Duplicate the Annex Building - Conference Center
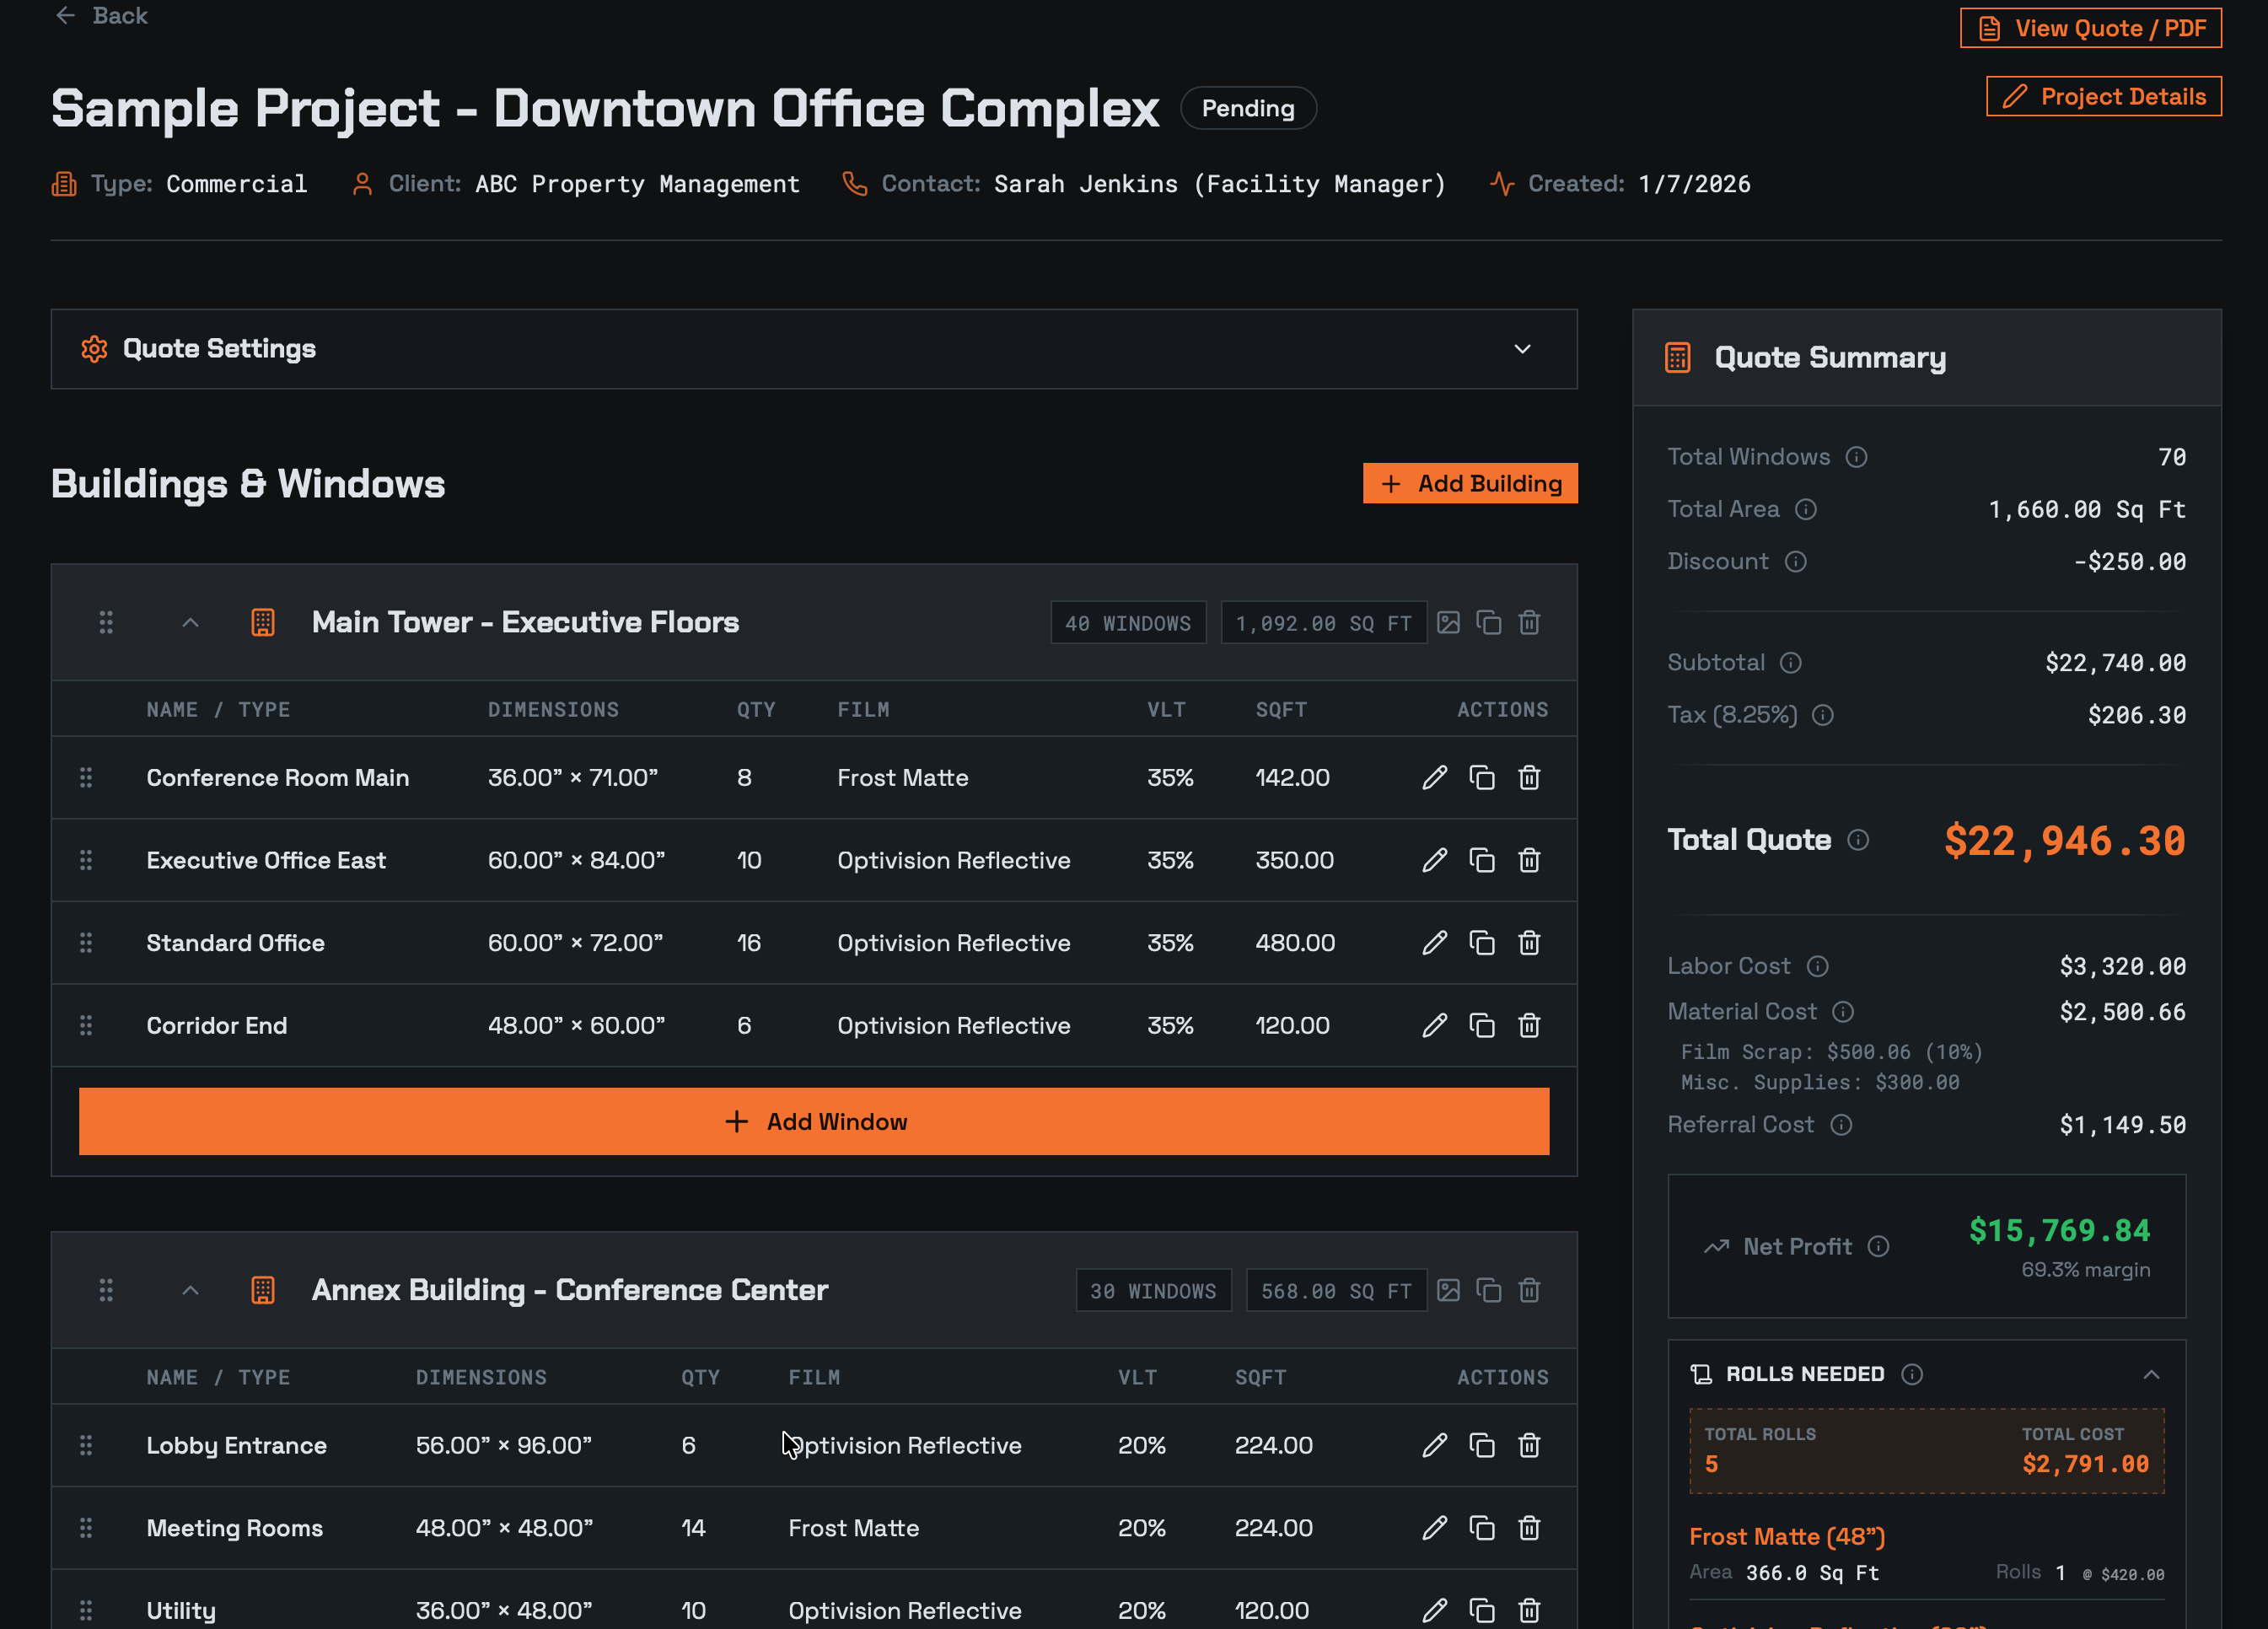2268x1629 pixels. [x=1489, y=1290]
